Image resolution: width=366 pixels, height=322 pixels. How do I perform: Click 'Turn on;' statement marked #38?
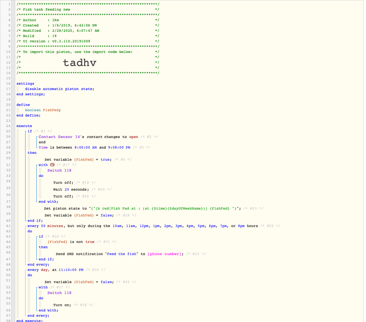click(x=62, y=305)
